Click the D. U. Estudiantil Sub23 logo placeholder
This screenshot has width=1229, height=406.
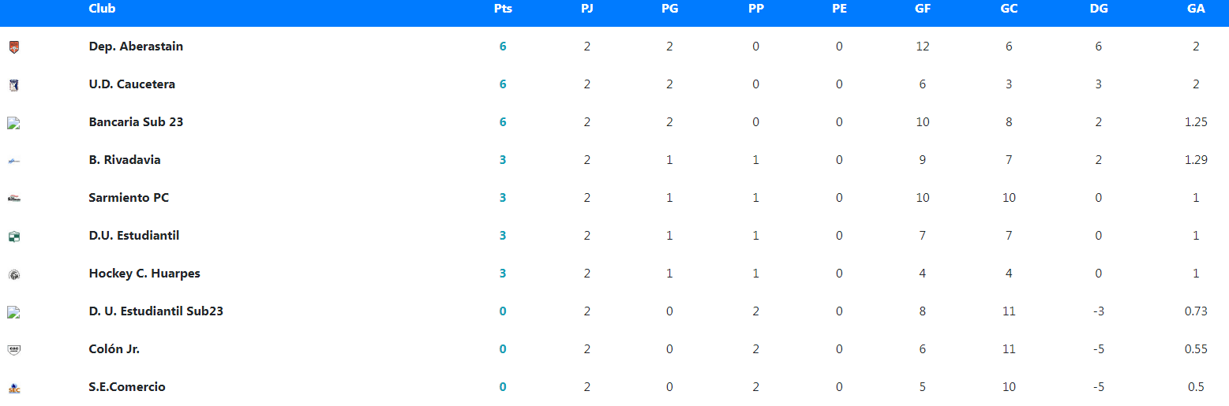pyautogui.click(x=13, y=312)
